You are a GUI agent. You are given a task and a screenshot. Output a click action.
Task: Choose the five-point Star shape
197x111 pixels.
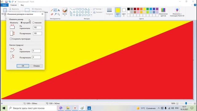click(77, 15)
